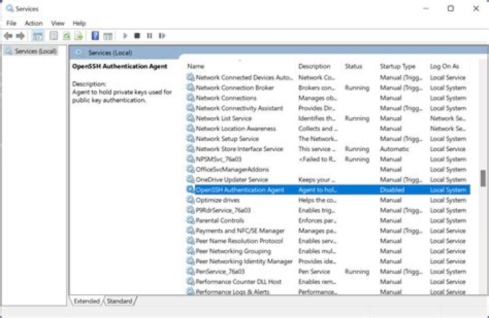Image resolution: width=489 pixels, height=318 pixels.
Task: Sort services by the Name column header
Action: pos(196,66)
